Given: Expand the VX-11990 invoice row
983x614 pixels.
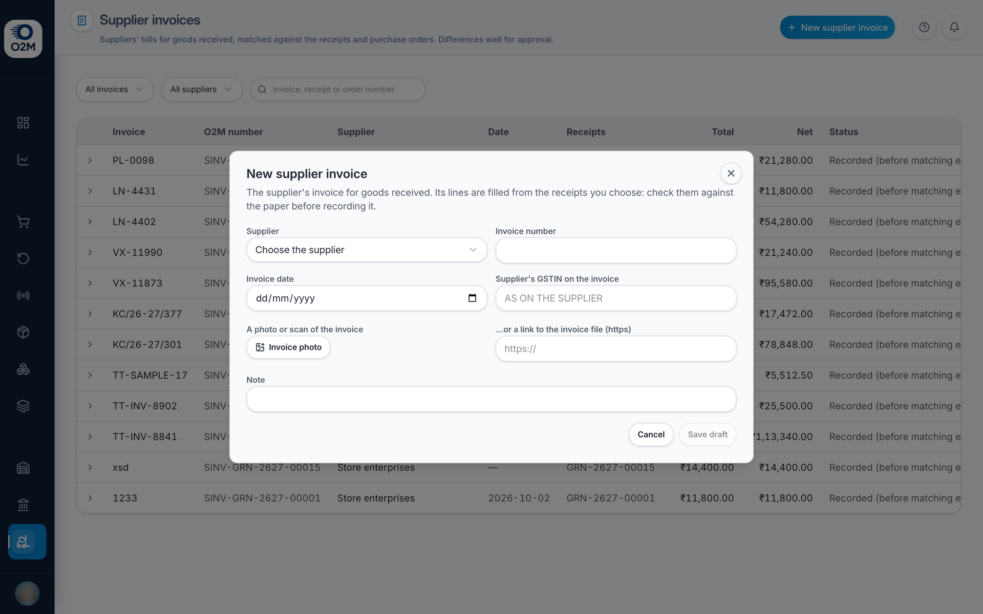Looking at the screenshot, I should [x=90, y=253].
